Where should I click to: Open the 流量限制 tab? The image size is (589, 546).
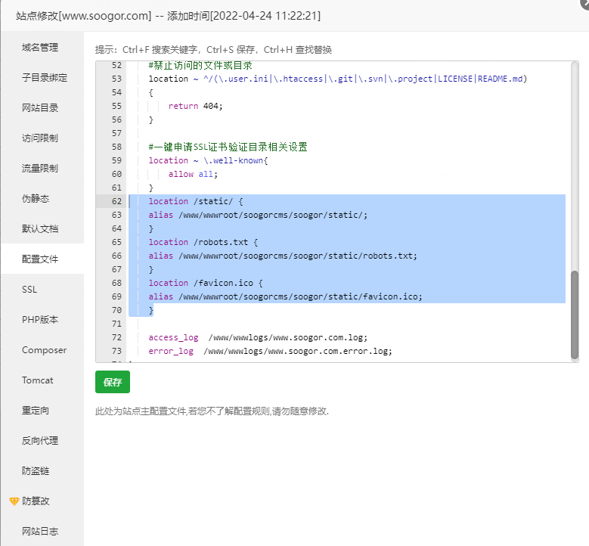[40, 169]
